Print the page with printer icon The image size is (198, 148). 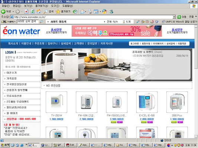tap(90, 11)
